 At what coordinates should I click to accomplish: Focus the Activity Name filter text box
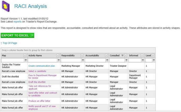42,60
